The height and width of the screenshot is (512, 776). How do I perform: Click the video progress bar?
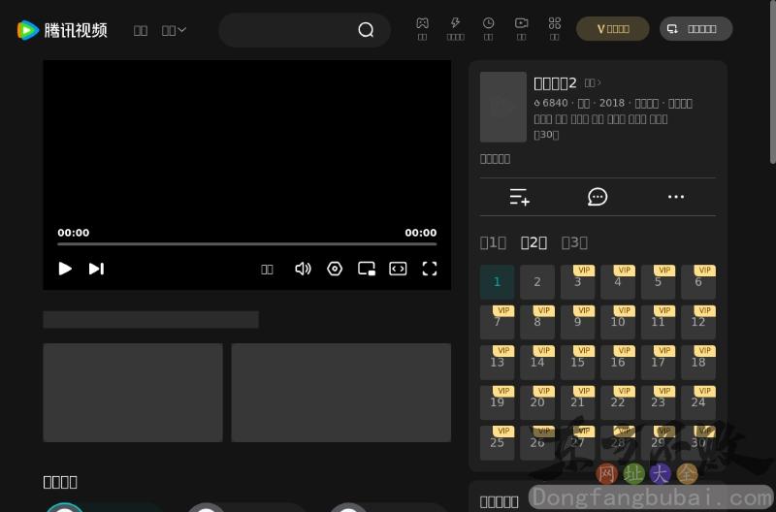click(246, 244)
